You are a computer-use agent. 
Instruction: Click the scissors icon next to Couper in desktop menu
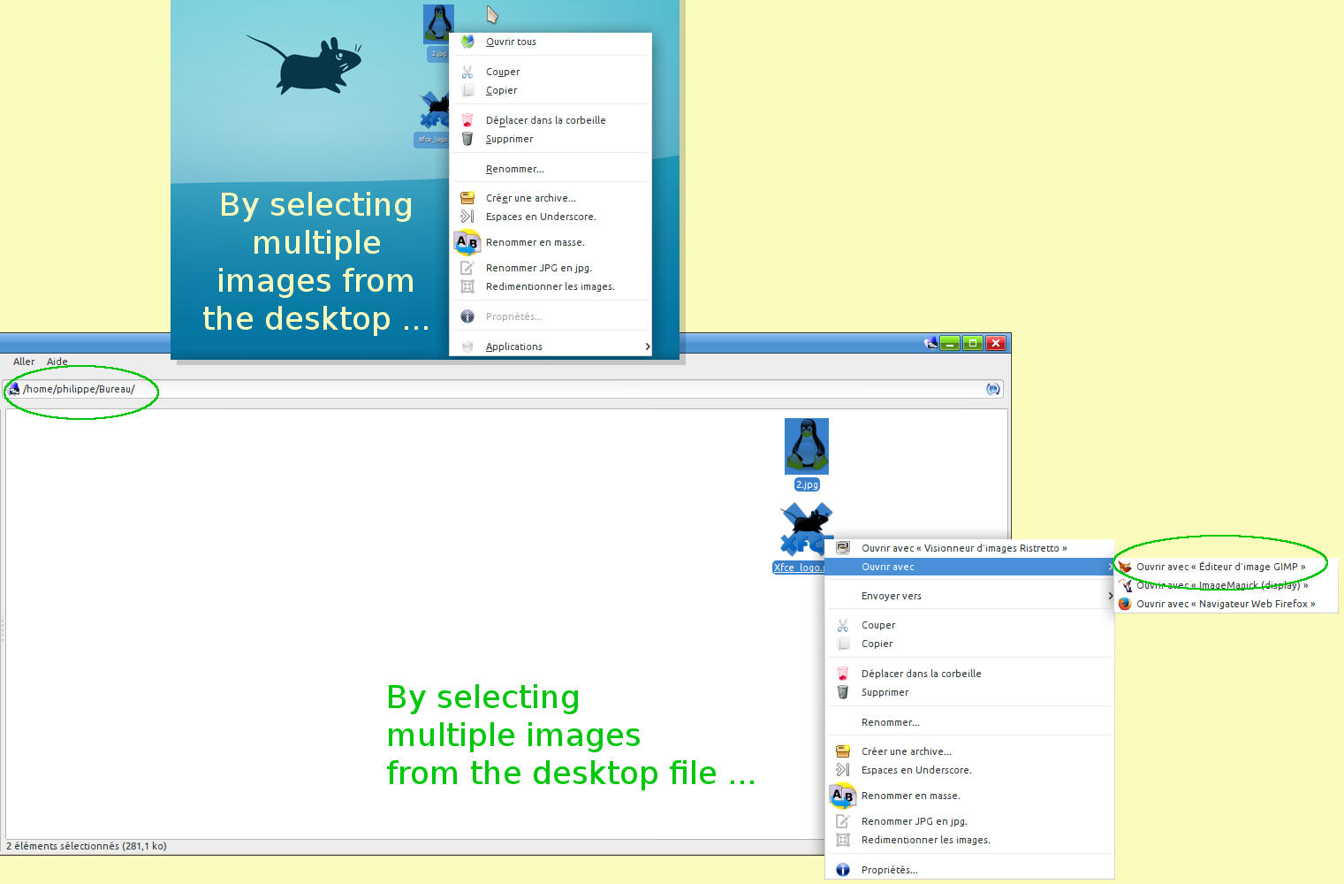point(467,72)
